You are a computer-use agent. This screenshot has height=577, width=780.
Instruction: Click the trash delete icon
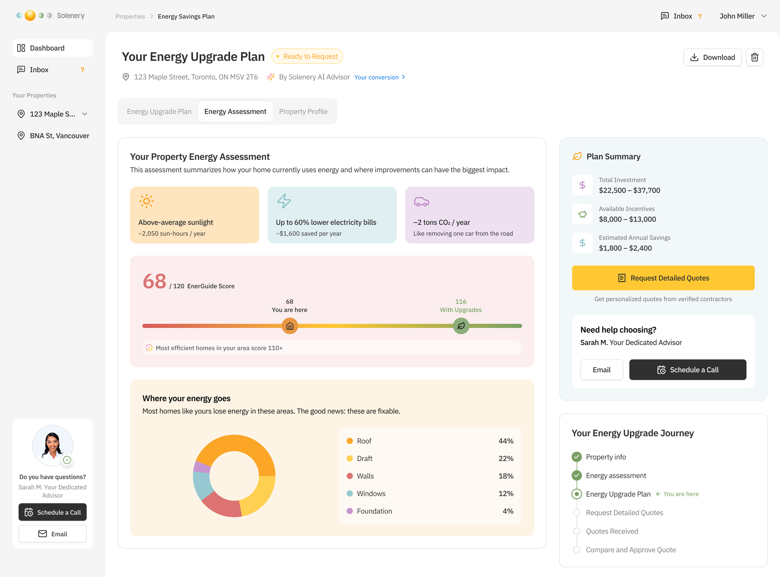point(754,57)
